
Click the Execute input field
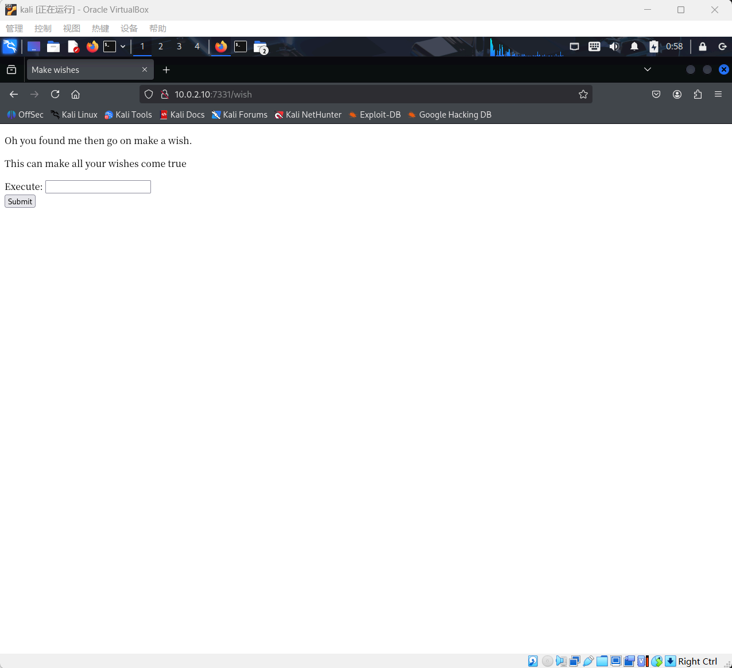[x=98, y=187]
